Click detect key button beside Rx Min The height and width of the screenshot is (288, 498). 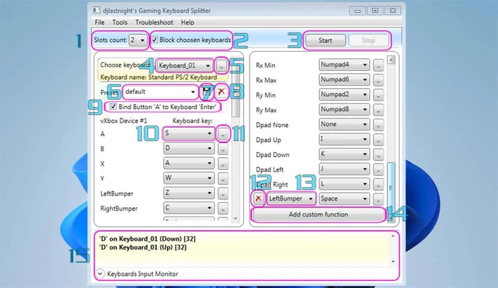pyautogui.click(x=378, y=65)
